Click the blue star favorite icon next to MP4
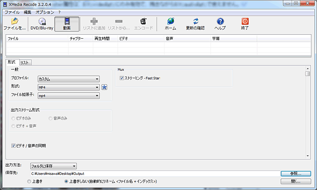Viewport: 317px width, 190px height. click(104, 87)
